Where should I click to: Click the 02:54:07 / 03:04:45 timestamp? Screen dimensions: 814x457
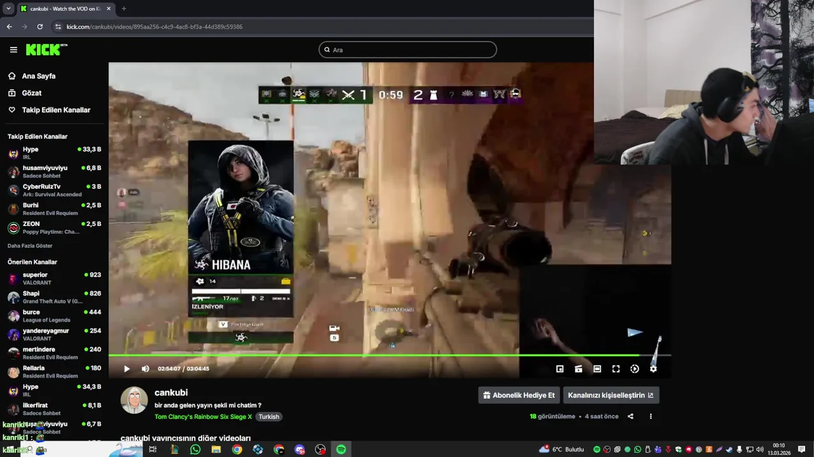tap(183, 369)
